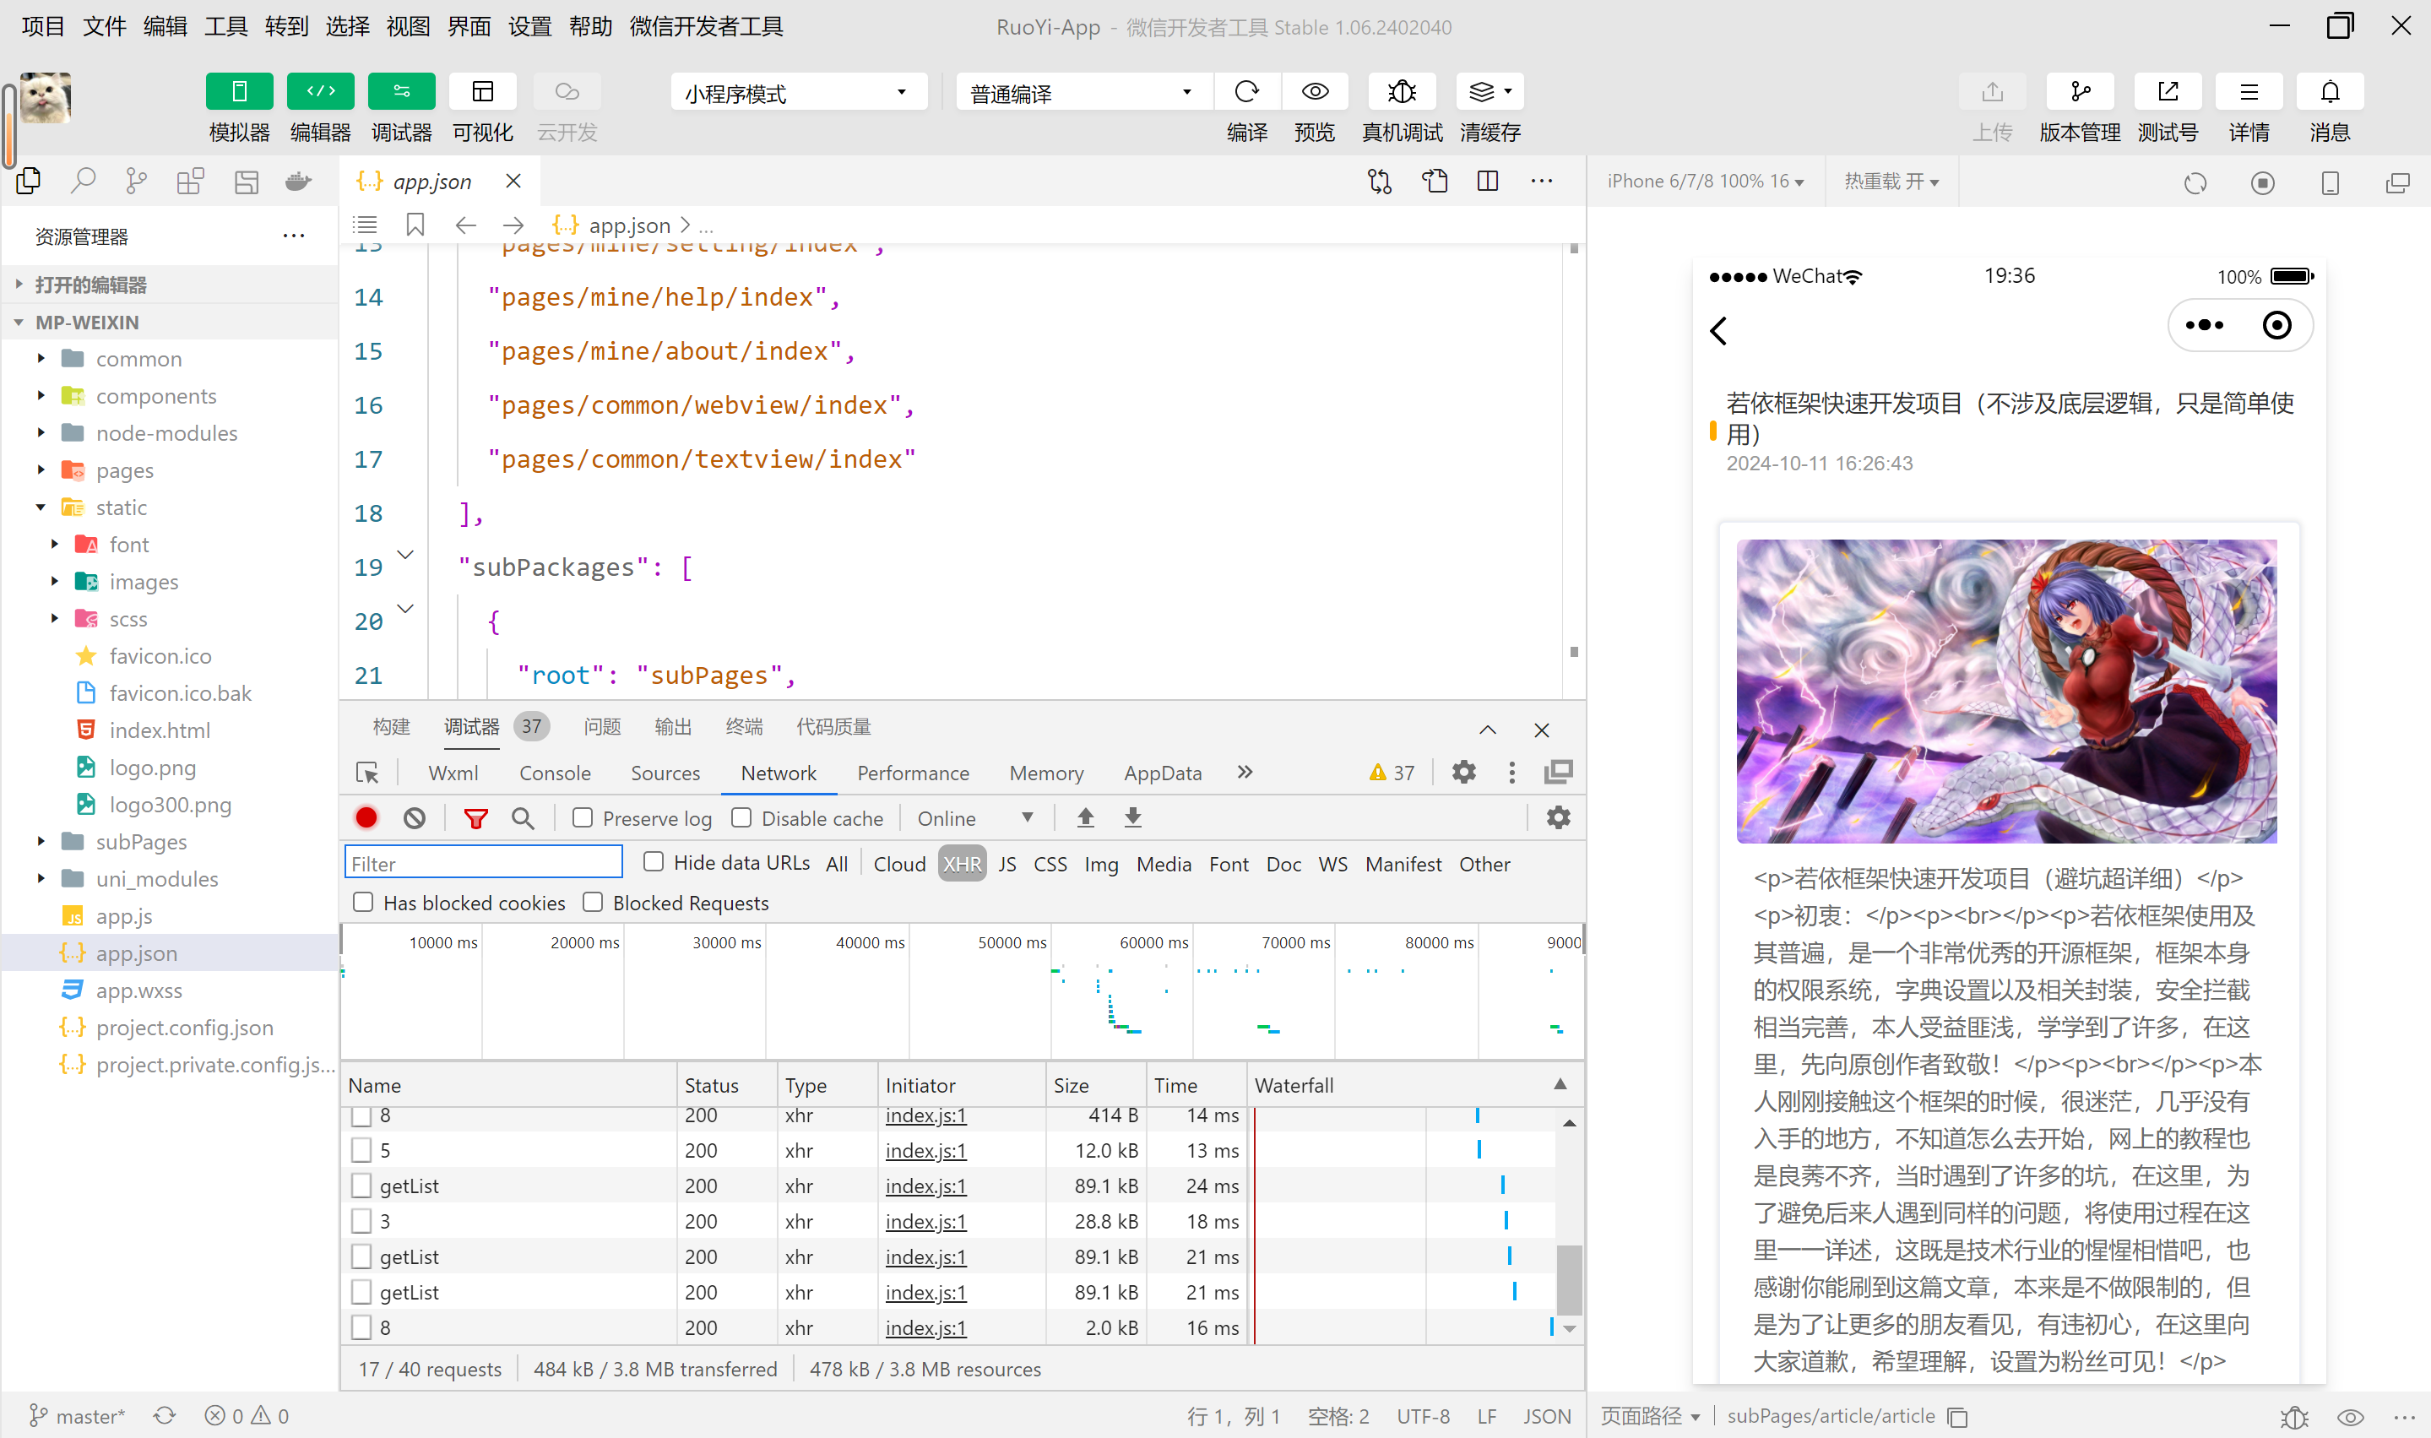
Task: Click the 编译 refresh icon
Action: point(1246,92)
